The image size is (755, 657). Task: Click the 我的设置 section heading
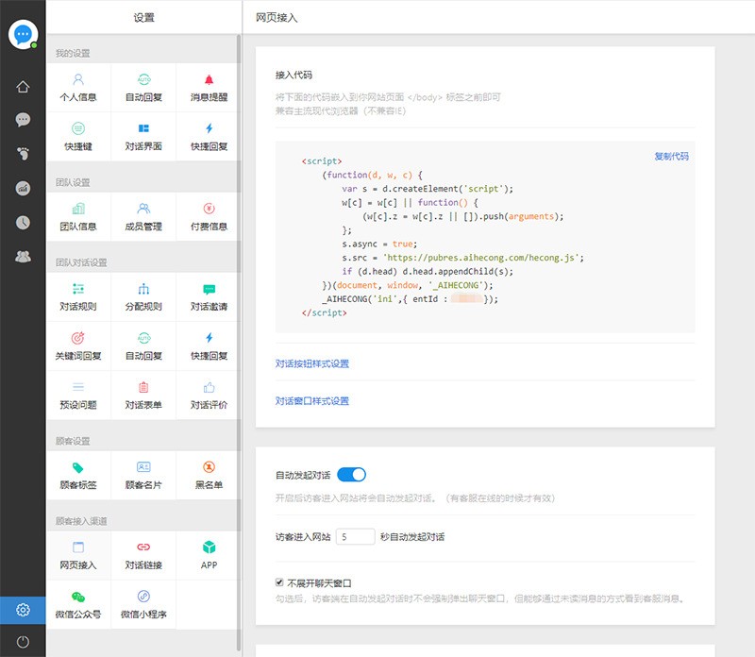pos(73,53)
